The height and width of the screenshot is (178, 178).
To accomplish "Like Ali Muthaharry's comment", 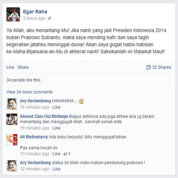I will click(x=56, y=154).
